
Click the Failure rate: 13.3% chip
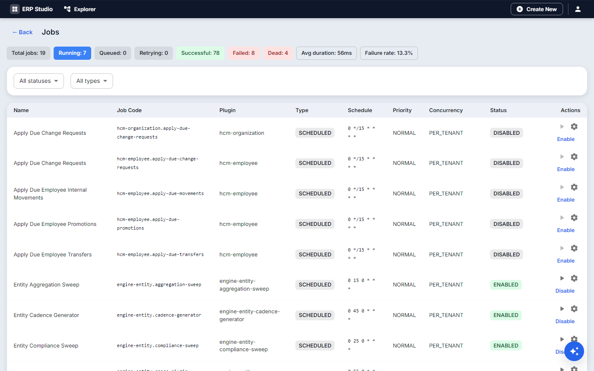coord(389,53)
